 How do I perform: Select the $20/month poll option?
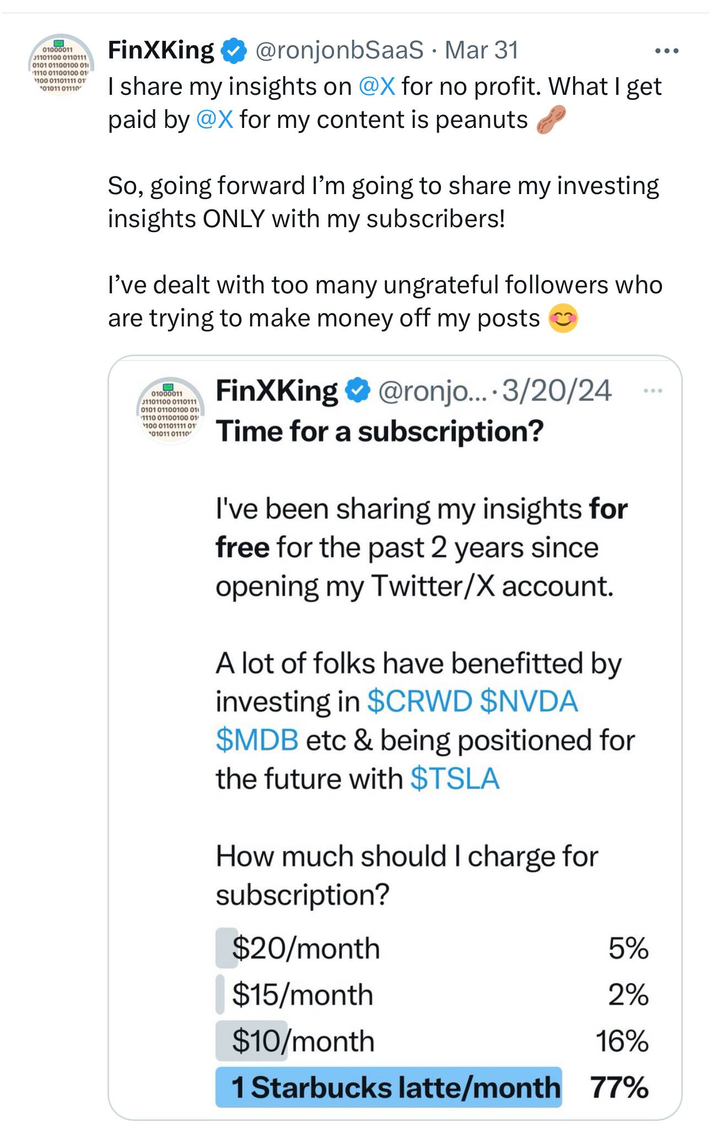click(x=432, y=948)
